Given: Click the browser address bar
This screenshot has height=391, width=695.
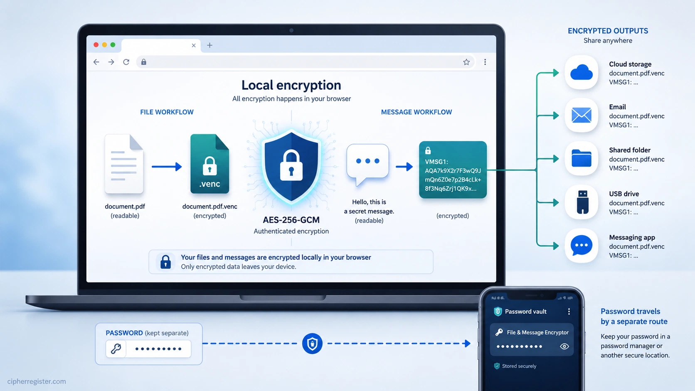Looking at the screenshot, I should coord(306,62).
